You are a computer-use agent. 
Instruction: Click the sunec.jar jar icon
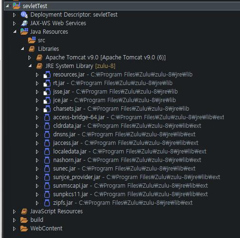(x=47, y=169)
